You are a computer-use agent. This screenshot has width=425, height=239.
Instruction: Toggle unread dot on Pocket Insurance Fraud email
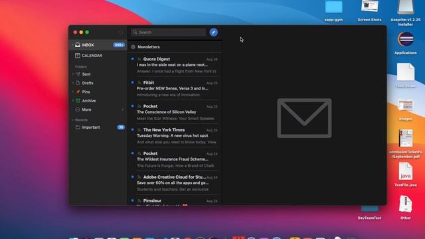point(133,153)
